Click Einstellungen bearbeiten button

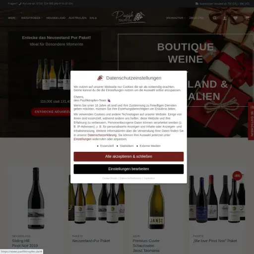tap(128, 169)
